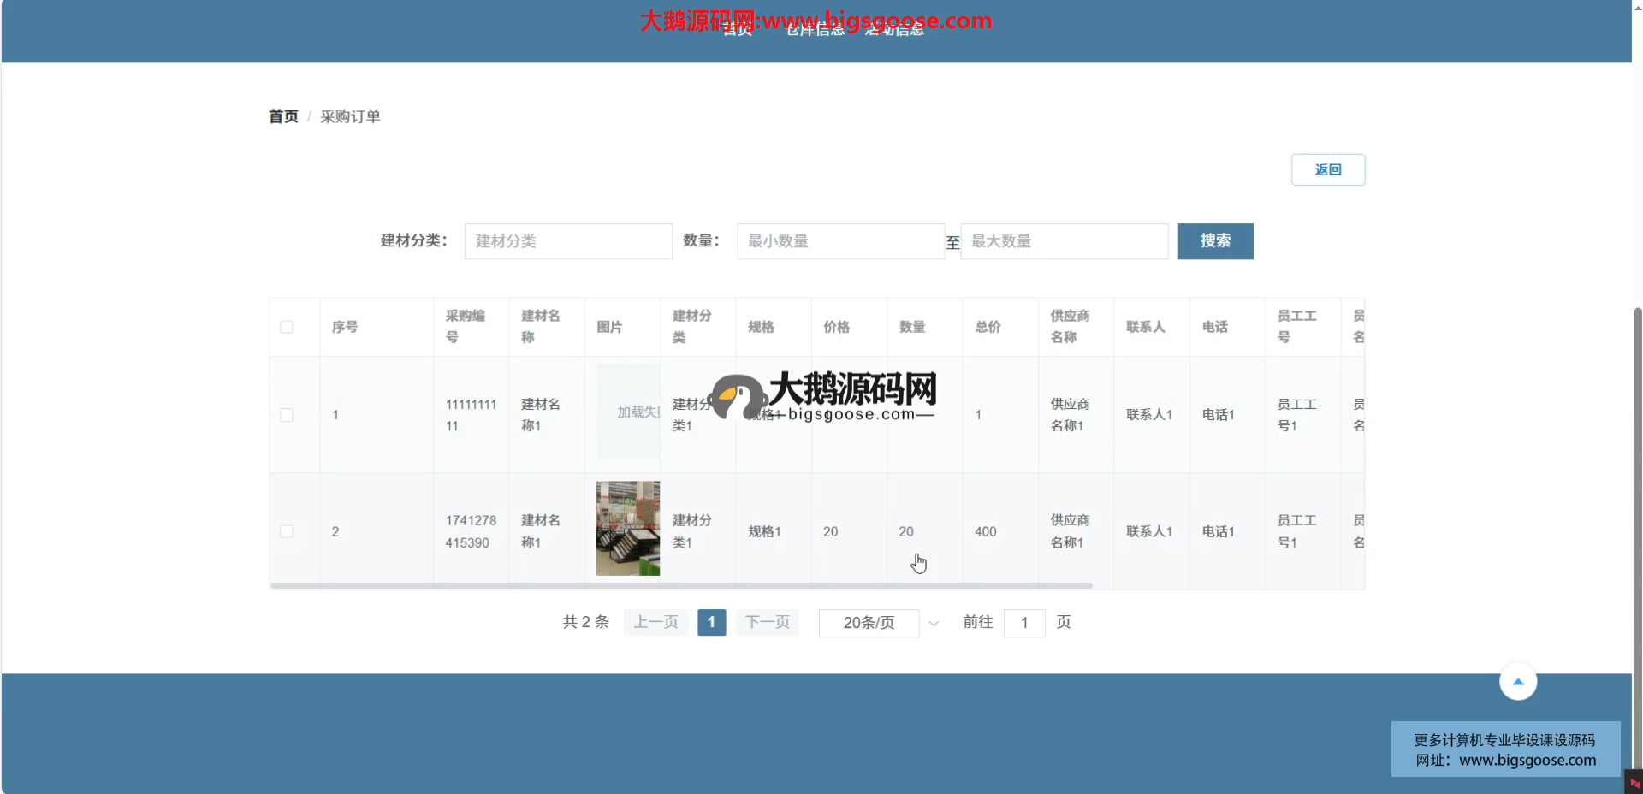Open 活动信息 in the top navigation
1643x794 pixels.
894,31
